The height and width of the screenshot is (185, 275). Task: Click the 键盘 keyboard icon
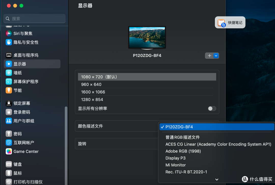pyautogui.click(x=9, y=164)
